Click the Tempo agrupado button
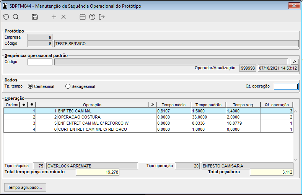The image size is (303, 195). pos(25,187)
